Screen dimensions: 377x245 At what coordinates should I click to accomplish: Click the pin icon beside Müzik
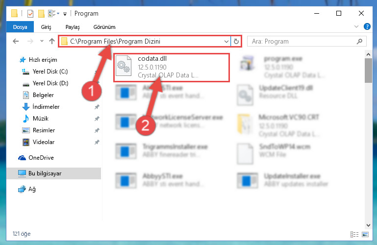(x=97, y=119)
